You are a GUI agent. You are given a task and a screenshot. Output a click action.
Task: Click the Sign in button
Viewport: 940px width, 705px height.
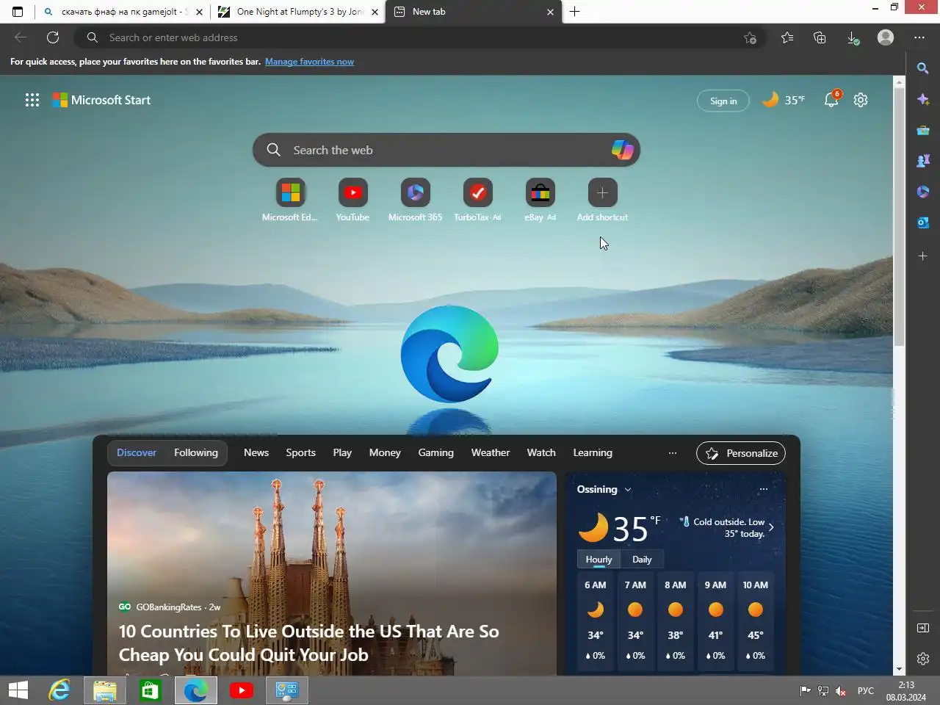coord(723,101)
